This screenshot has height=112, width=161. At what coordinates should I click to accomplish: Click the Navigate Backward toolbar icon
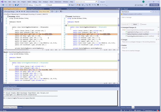[3, 5]
